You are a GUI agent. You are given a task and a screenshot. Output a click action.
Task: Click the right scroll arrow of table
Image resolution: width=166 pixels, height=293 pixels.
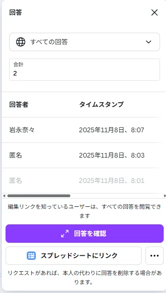[x=165, y=196]
